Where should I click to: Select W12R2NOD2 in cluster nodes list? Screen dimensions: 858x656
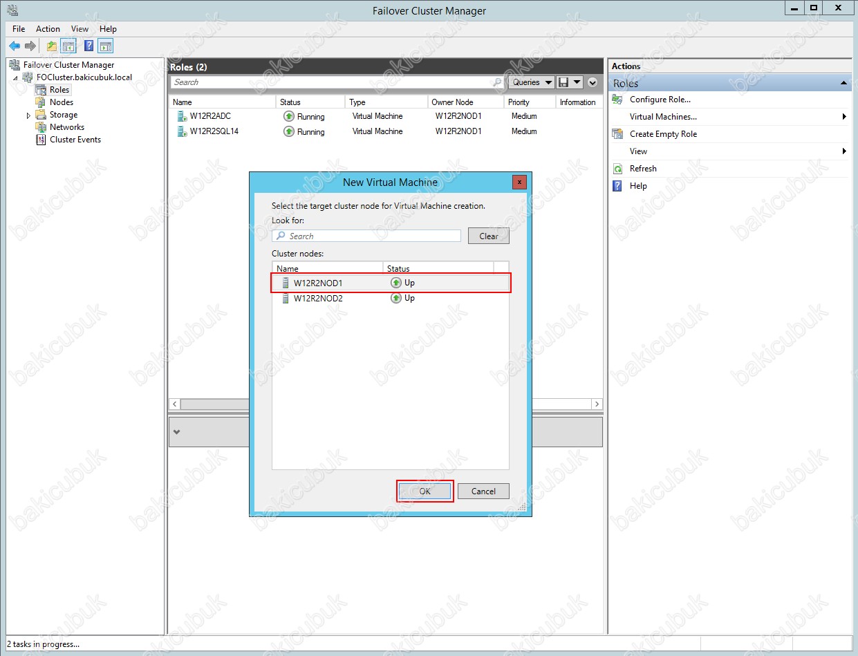[318, 299]
